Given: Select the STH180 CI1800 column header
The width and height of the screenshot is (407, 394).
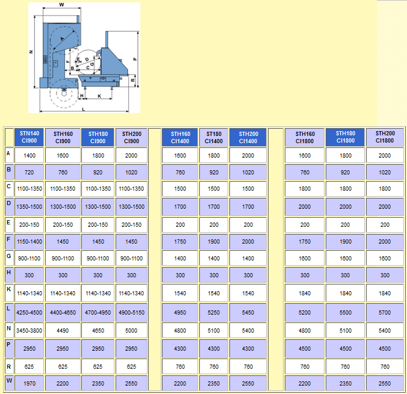Looking at the screenshot, I should click(346, 137).
